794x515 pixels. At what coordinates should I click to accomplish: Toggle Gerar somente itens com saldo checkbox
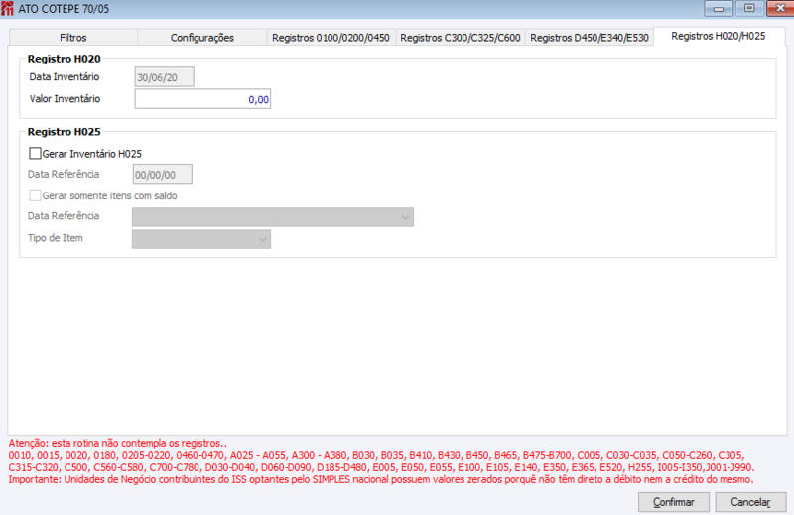(x=35, y=195)
